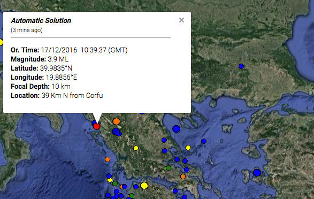Click the yellow marker in the Aegean near Sporades
The image size is (314, 199).
[x=188, y=148]
